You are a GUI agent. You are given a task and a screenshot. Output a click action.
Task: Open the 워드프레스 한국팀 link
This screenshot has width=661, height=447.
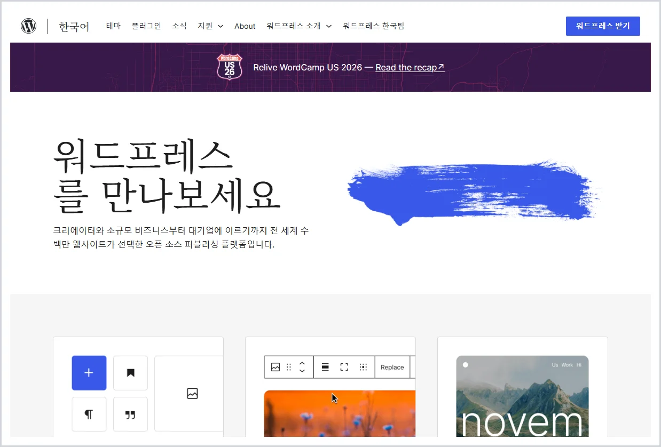tap(374, 26)
